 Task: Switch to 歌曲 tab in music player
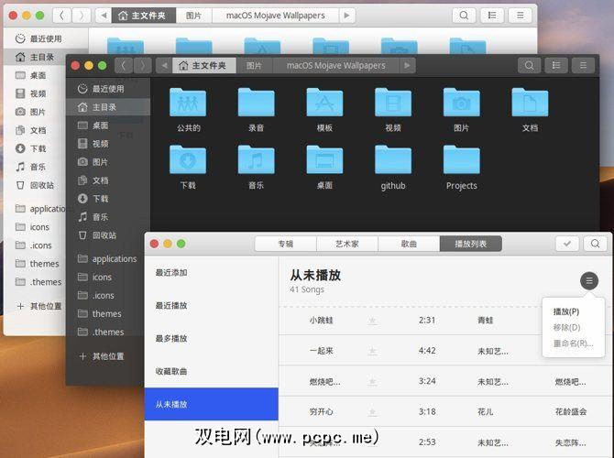pos(409,244)
